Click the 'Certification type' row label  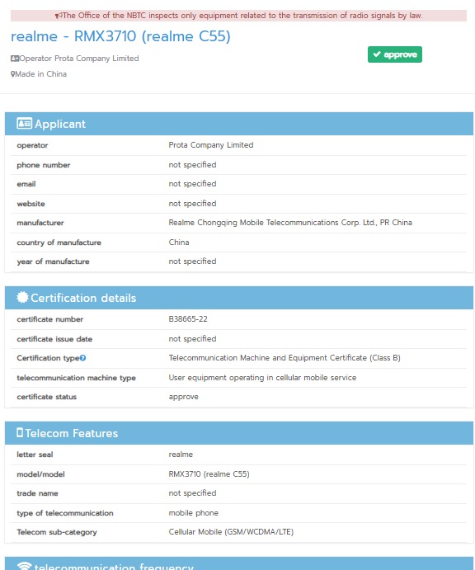(x=48, y=358)
